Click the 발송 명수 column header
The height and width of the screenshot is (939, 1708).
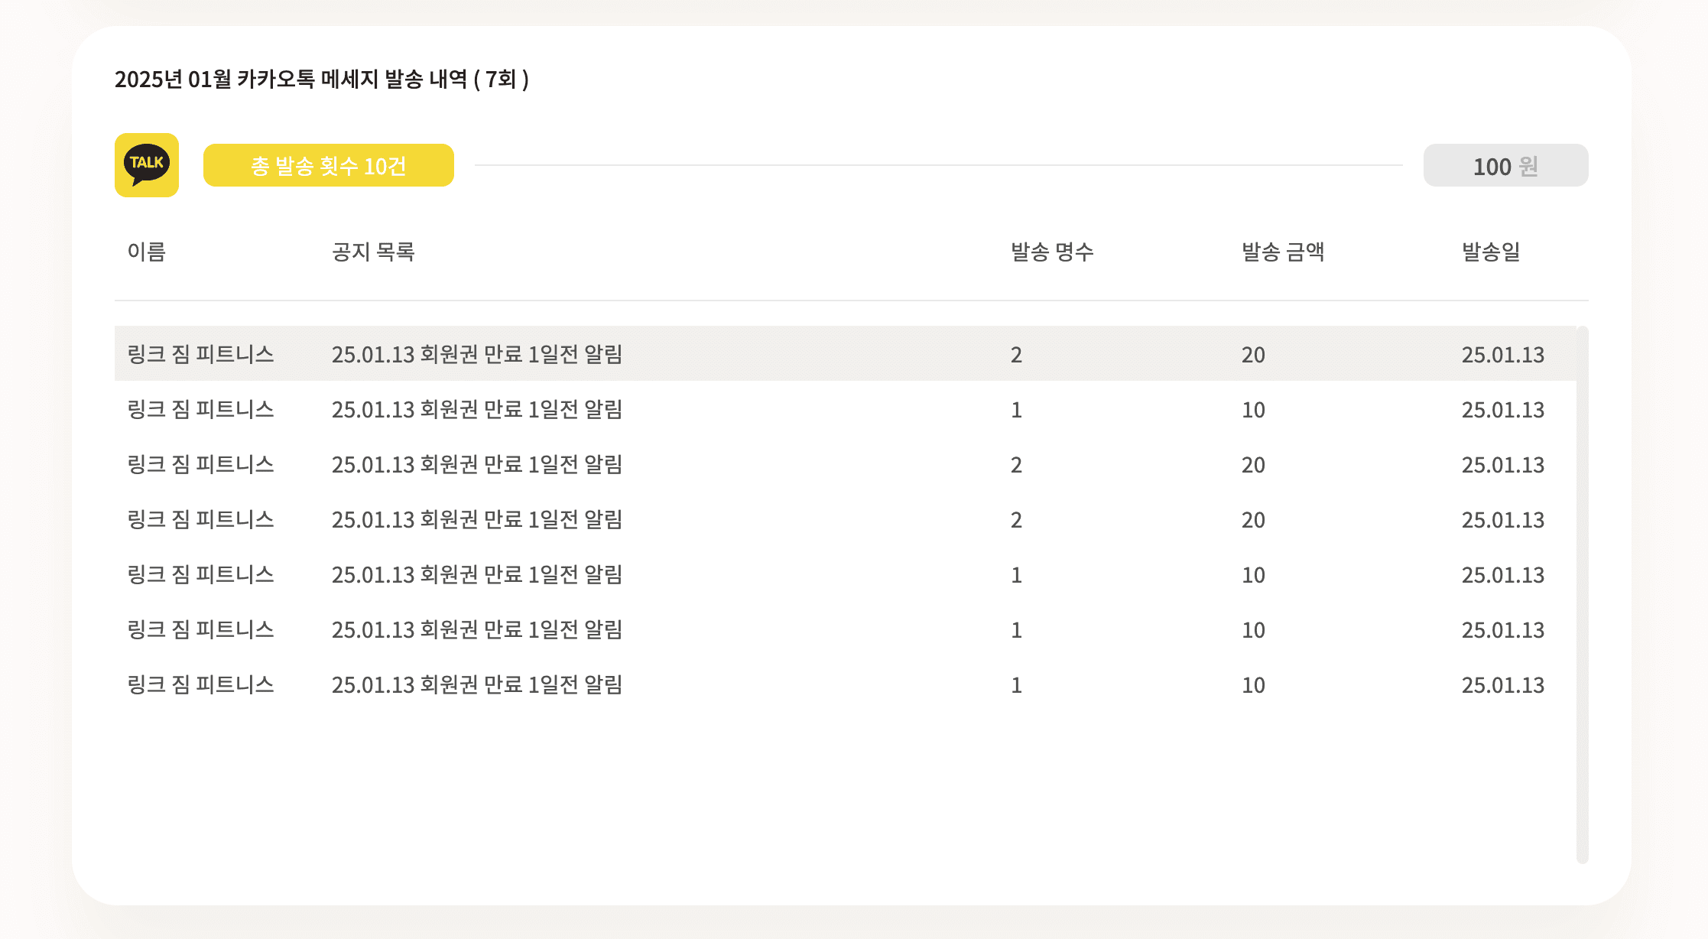coord(1052,252)
